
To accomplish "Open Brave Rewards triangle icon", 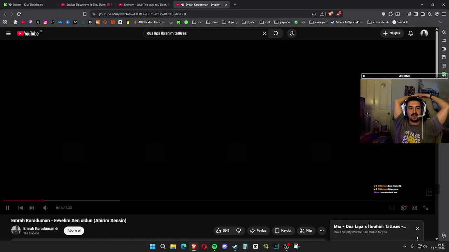I will coord(339,14).
